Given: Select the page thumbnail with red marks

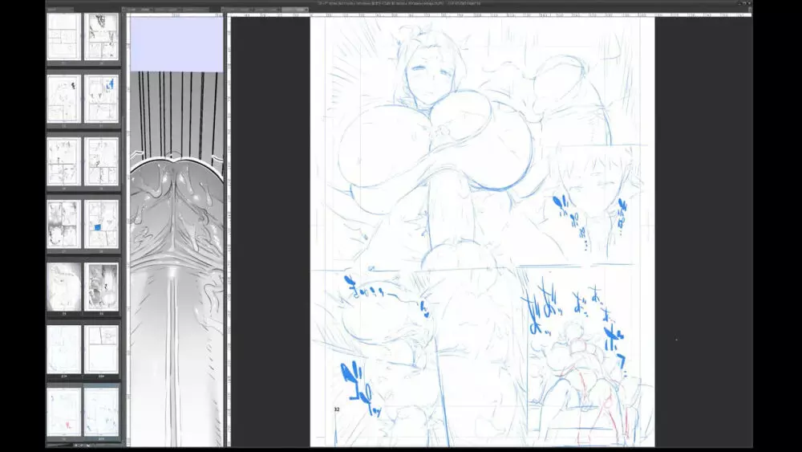Looking at the screenshot, I should (x=63, y=412).
